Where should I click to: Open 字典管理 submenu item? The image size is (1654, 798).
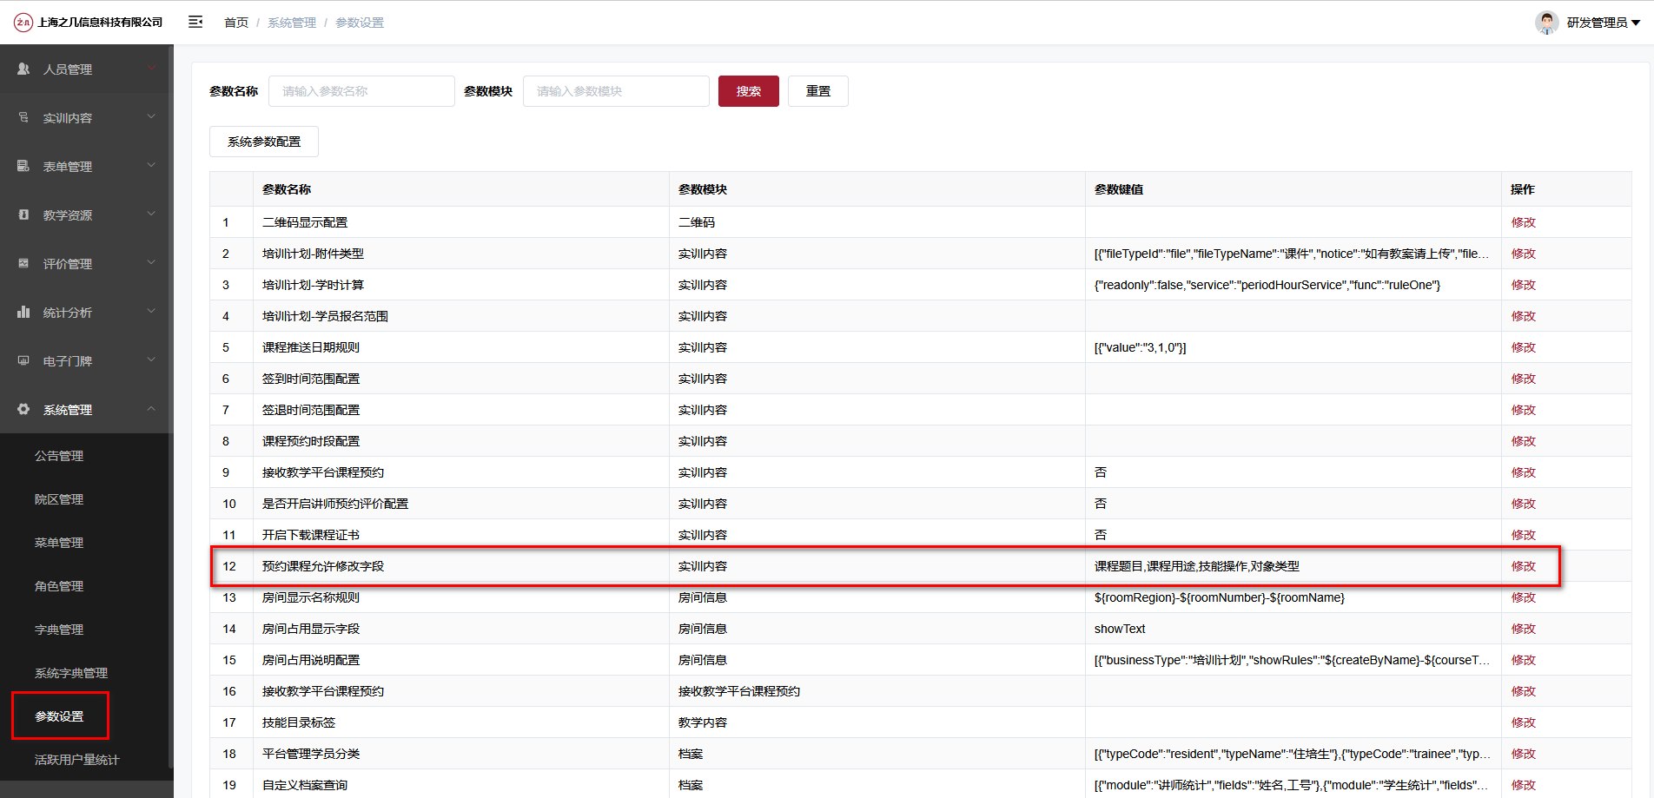(x=59, y=630)
